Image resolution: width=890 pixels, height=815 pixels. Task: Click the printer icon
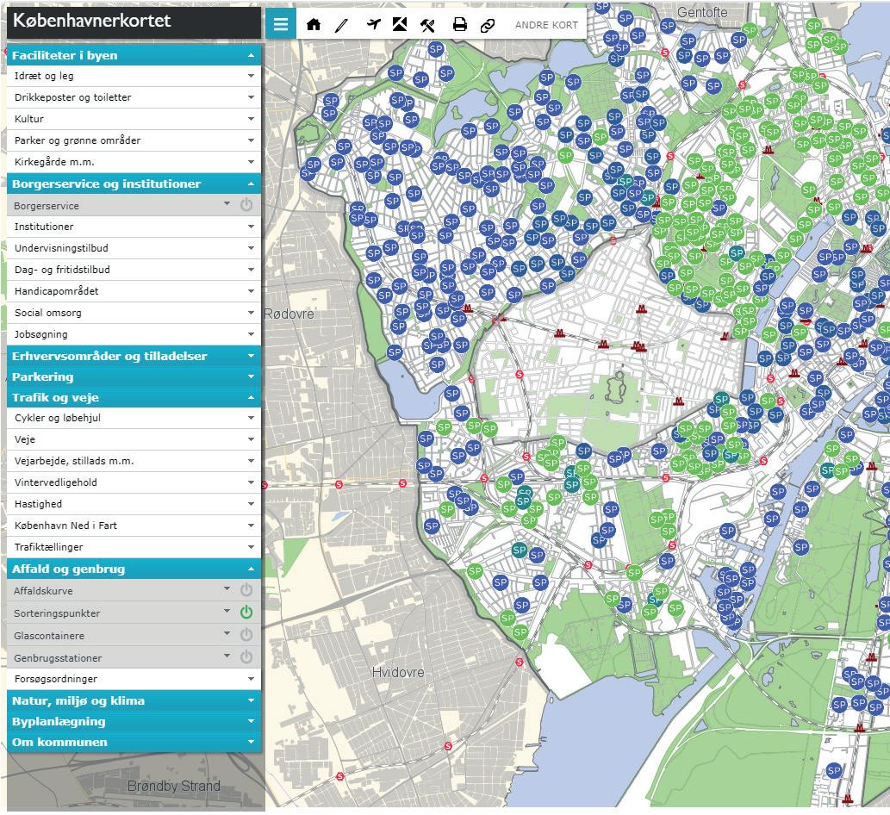click(460, 24)
